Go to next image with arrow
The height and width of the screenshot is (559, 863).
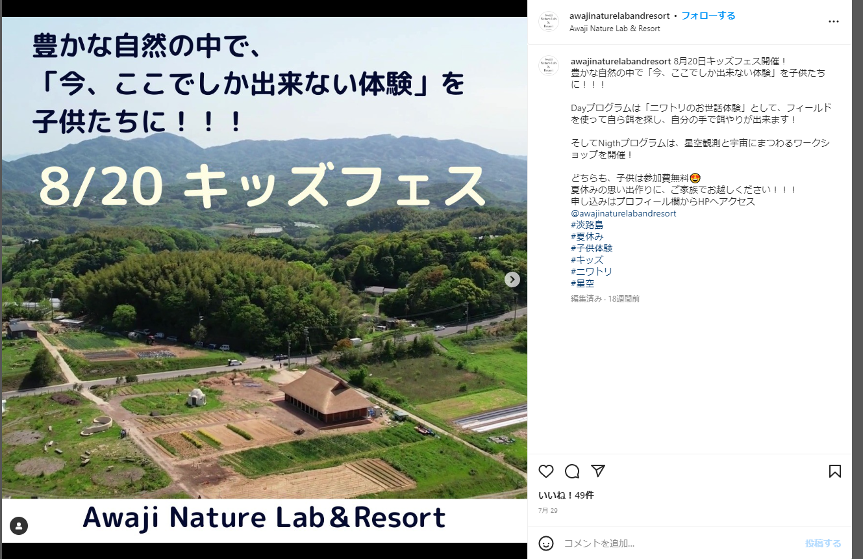pyautogui.click(x=512, y=279)
